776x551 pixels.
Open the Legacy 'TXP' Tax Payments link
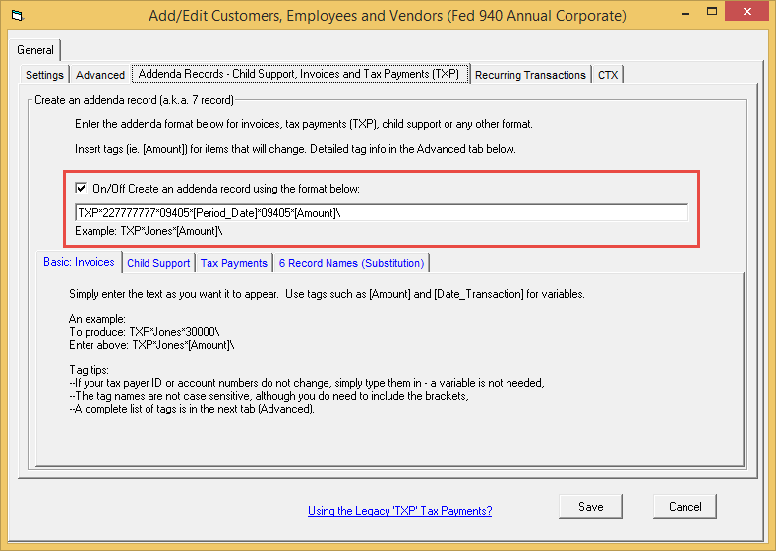[x=399, y=511]
